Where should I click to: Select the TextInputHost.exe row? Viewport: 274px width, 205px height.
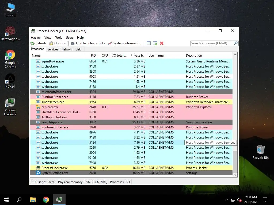pos(131,117)
